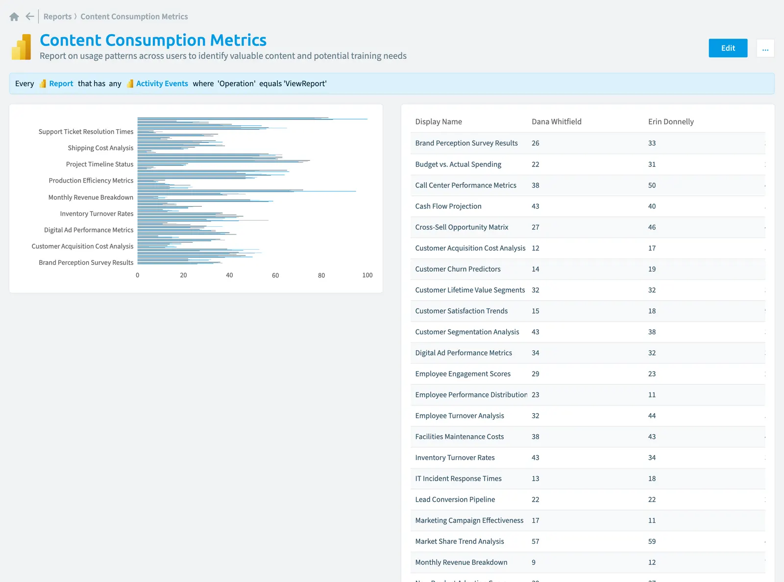Select Employee Performance Distribution row
The height and width of the screenshot is (582, 784).
588,395
